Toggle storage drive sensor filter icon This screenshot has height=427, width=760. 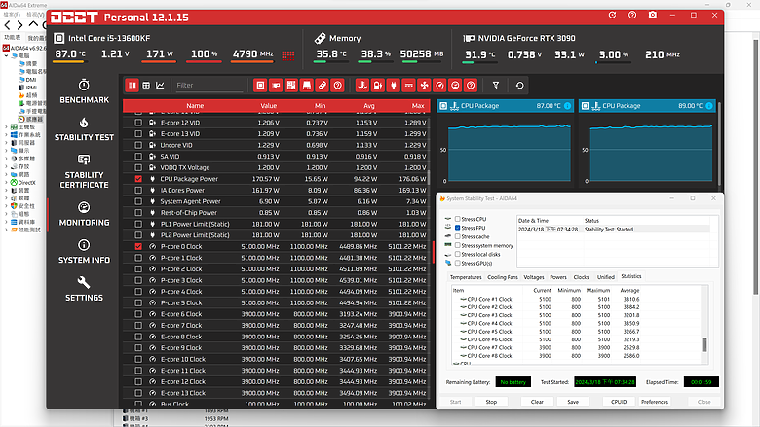pos(307,86)
